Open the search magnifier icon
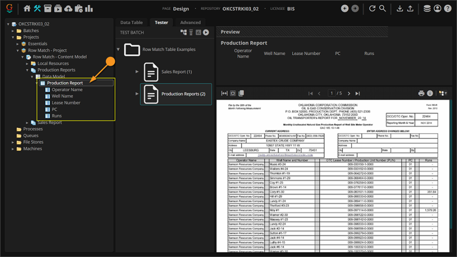Image resolution: width=457 pixels, height=257 pixels. pos(382,9)
